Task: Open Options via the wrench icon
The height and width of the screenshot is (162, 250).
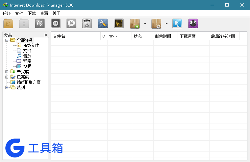Action: 103,24
